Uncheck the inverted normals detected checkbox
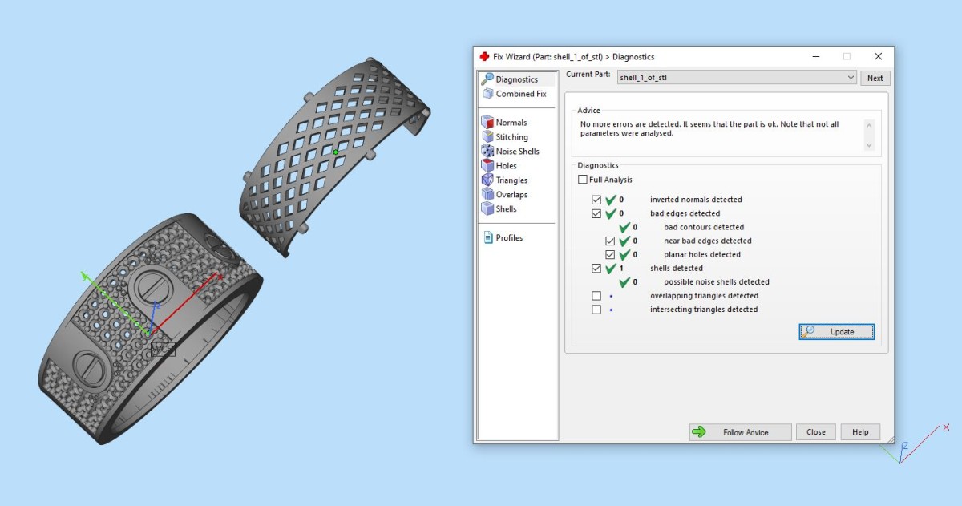This screenshot has height=506, width=962. 596,200
